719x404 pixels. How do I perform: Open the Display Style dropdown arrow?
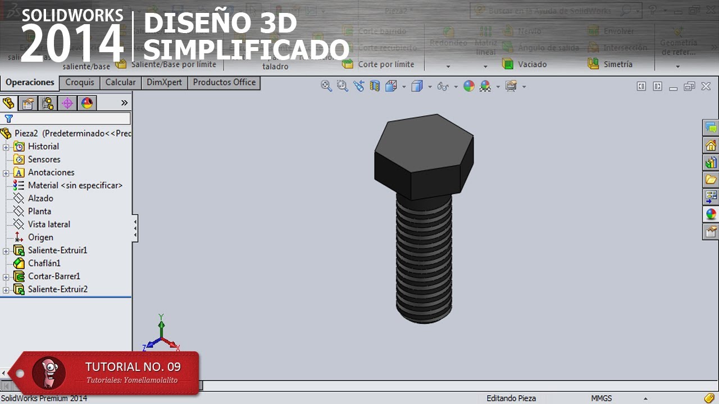[430, 86]
